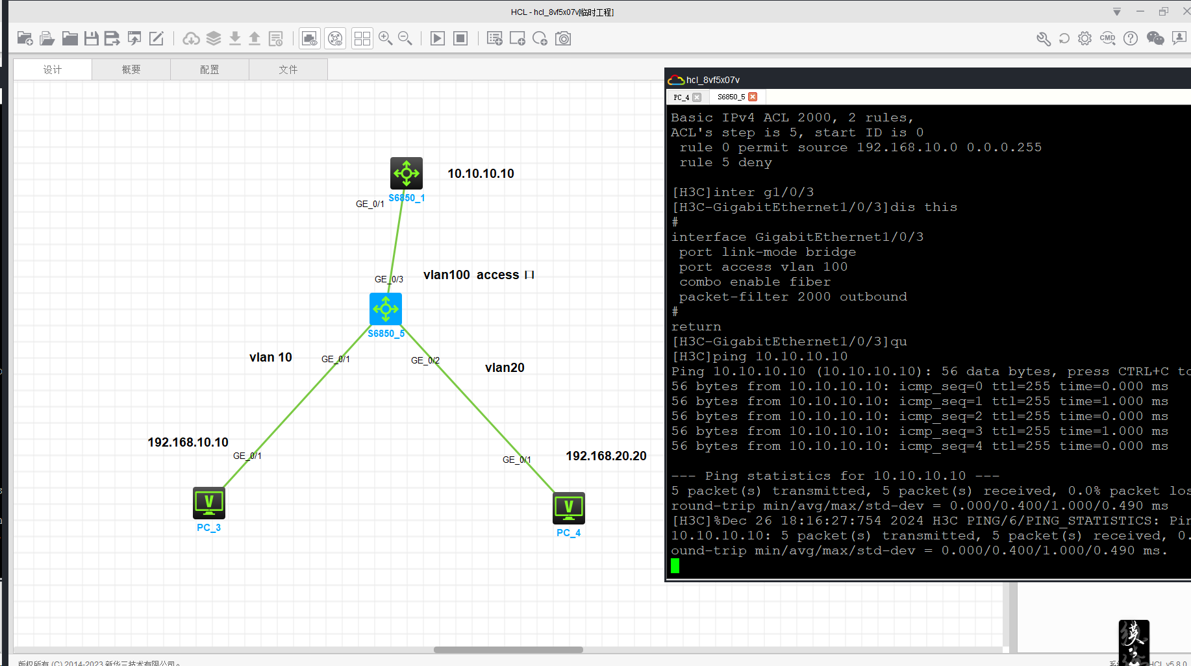Viewport: 1191px width, 666px height.
Task: Open settings with the gear icon
Action: tap(1084, 39)
